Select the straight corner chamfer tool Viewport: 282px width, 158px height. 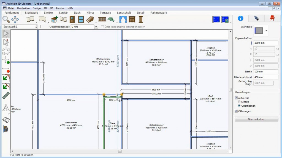coord(6,87)
